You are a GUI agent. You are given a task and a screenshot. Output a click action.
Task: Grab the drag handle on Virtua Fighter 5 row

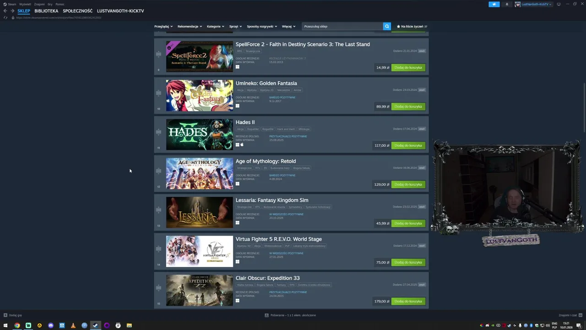(158, 249)
